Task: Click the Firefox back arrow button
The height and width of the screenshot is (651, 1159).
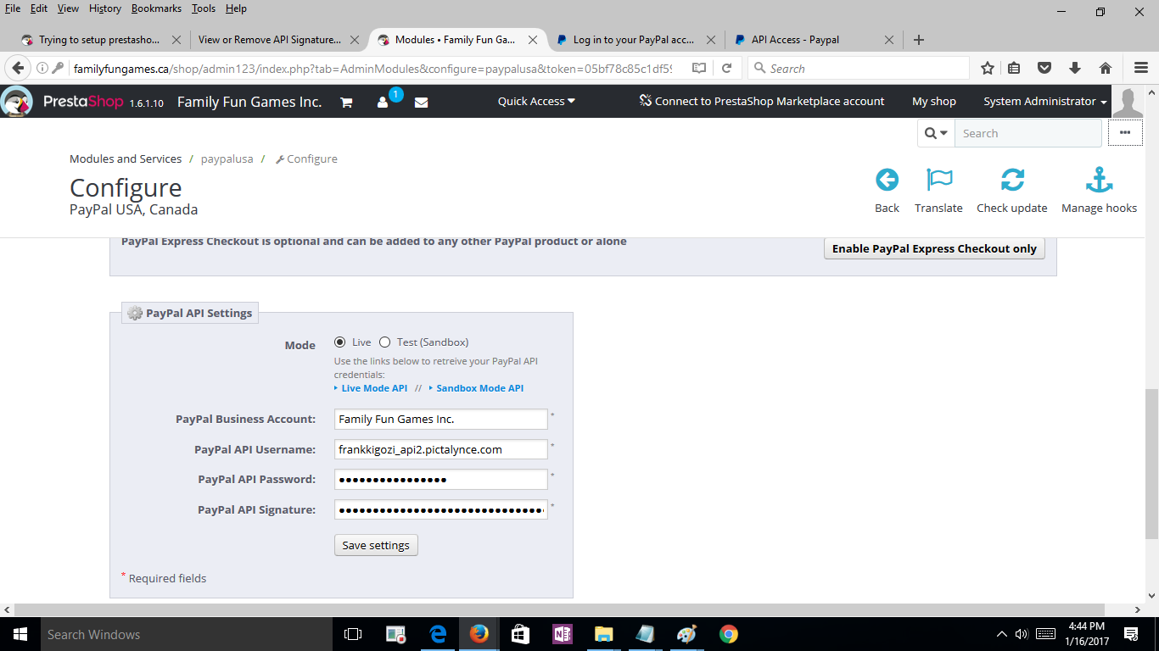Action: [x=18, y=68]
